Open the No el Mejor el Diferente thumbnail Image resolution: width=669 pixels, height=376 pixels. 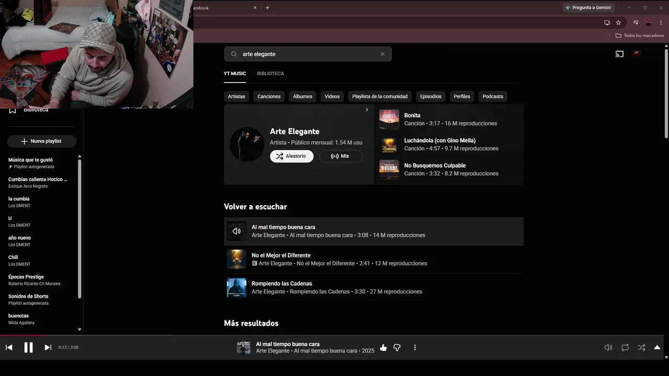click(x=237, y=259)
